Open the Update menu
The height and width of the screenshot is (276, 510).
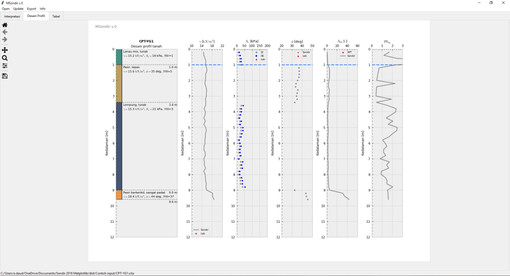[x=18, y=9]
